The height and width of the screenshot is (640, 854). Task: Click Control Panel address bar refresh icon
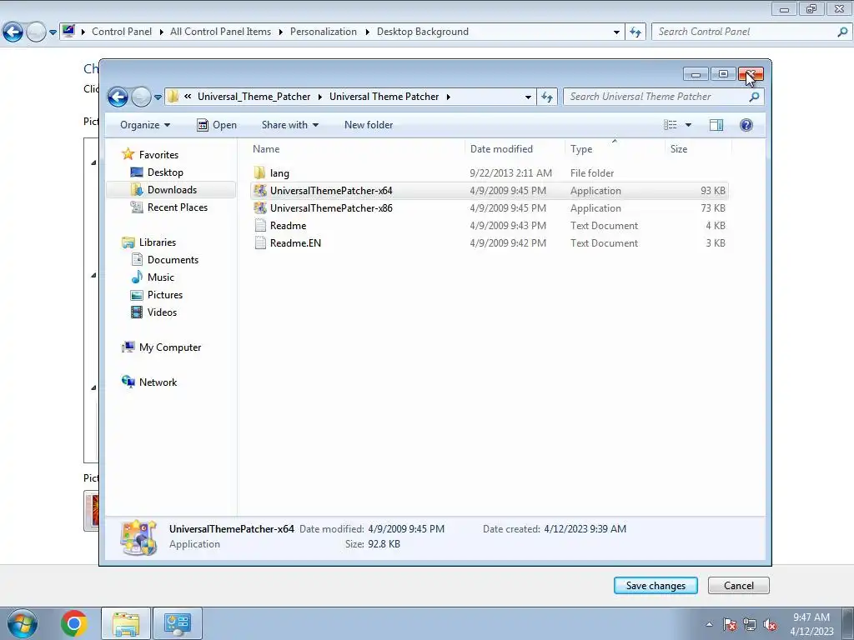click(635, 32)
